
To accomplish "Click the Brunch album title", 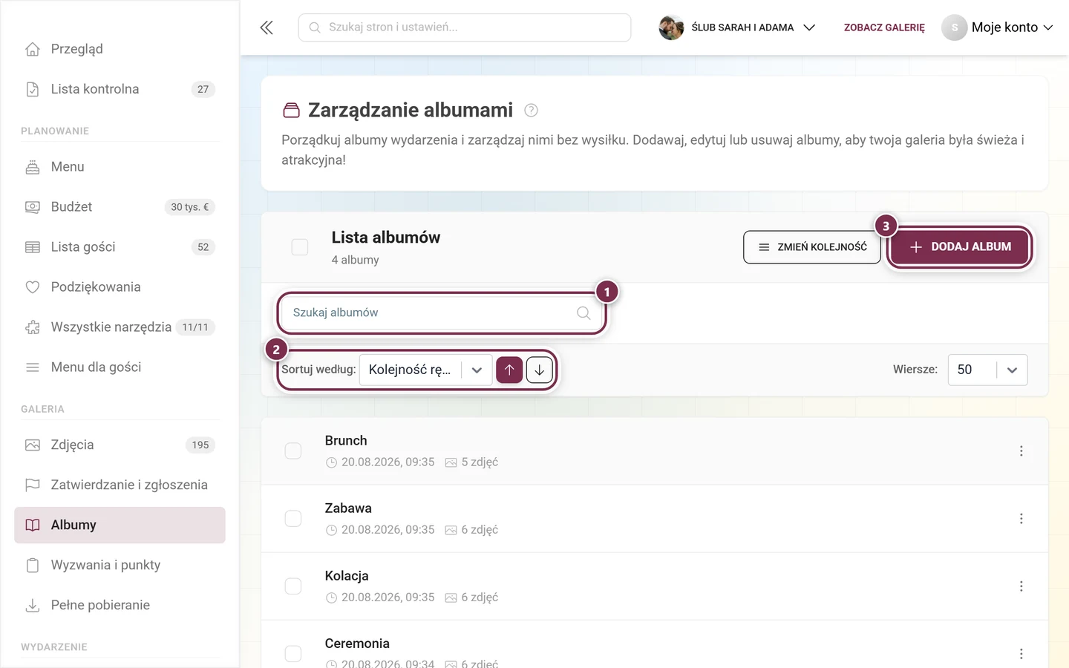I will 346,441.
